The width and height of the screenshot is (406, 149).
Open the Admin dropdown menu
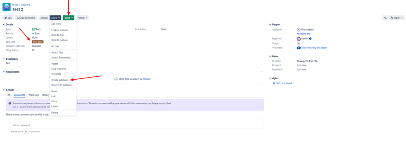point(83,18)
